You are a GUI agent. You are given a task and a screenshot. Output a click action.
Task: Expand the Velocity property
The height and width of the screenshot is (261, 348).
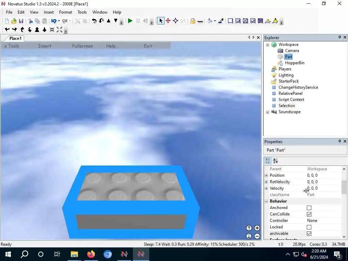pos(266,188)
